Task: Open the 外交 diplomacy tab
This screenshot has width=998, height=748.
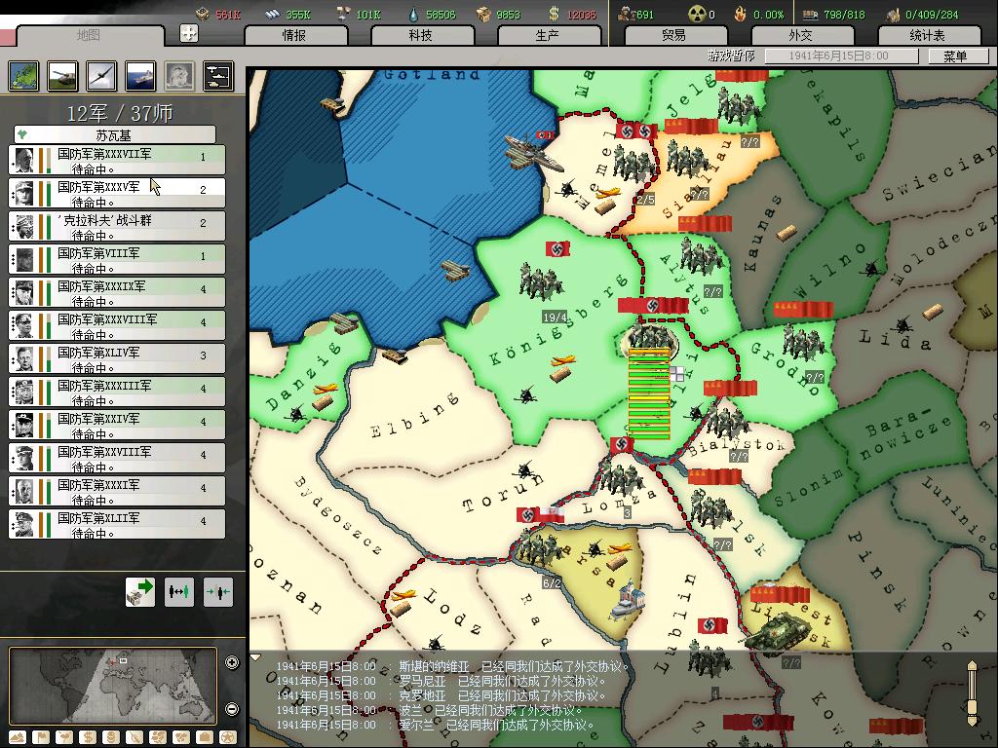Action: [x=801, y=36]
